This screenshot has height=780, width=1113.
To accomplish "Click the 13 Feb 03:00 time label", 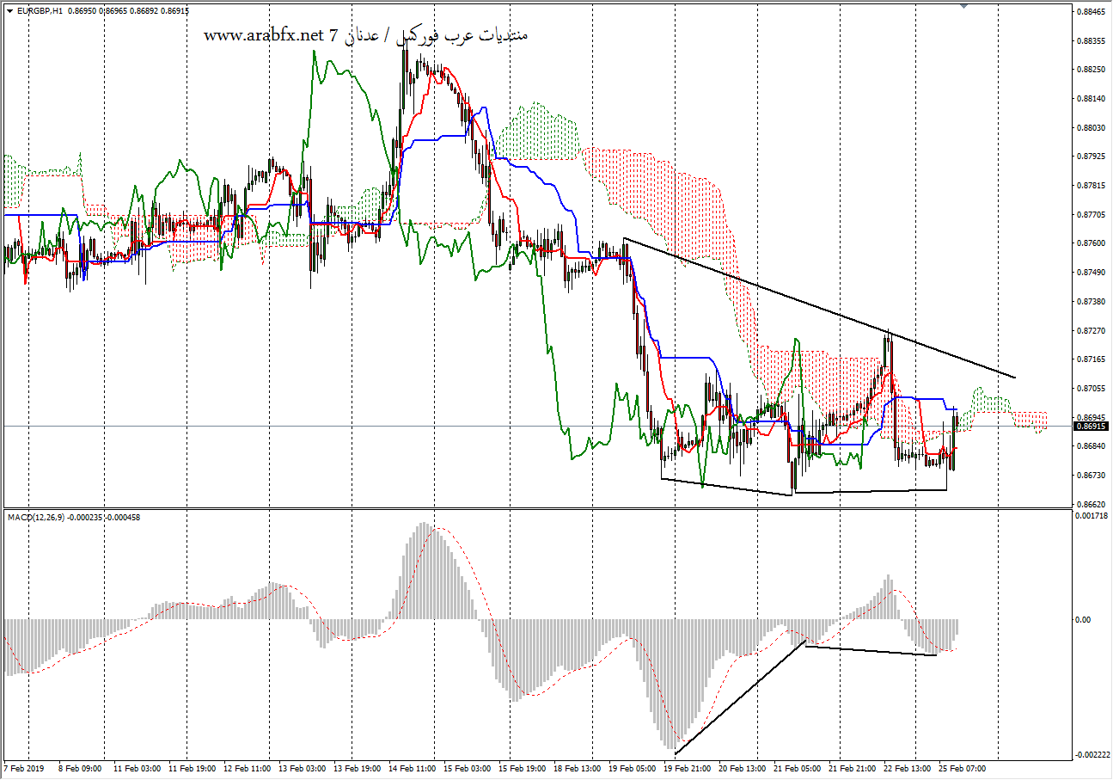I will [302, 768].
